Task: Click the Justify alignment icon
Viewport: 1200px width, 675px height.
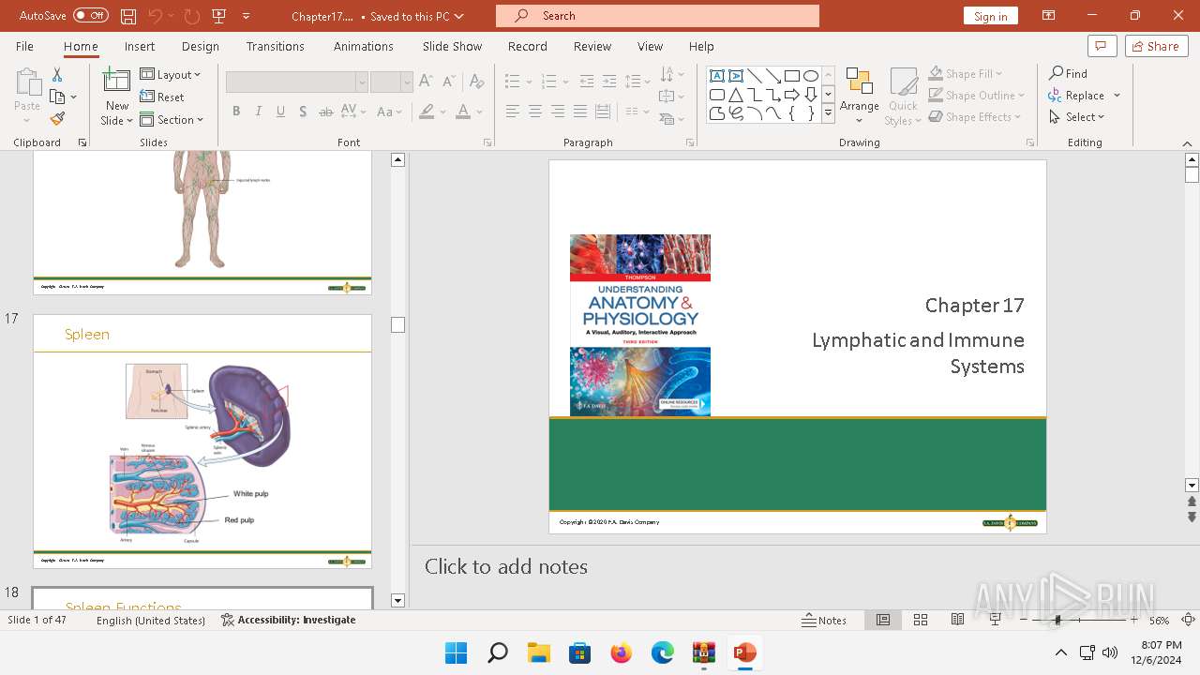Action: 580,112
